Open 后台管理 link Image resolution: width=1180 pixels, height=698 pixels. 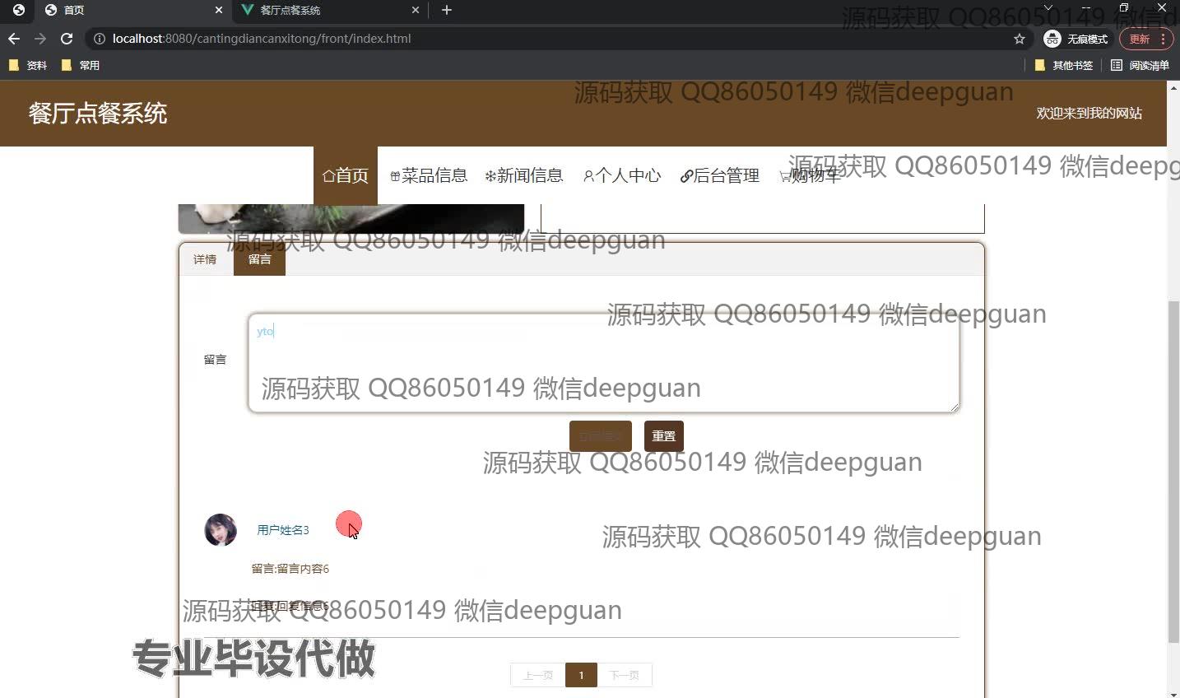720,175
